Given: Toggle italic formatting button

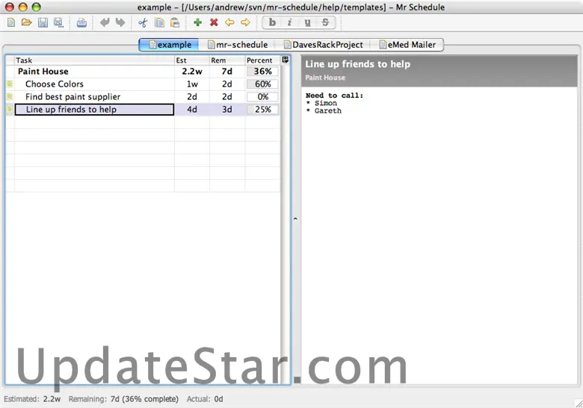Looking at the screenshot, I should 289,22.
